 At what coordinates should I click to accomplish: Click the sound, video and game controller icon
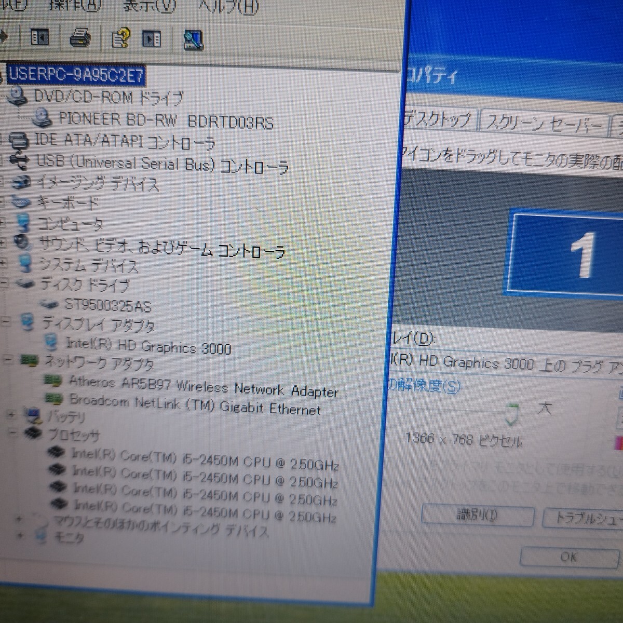(x=23, y=243)
